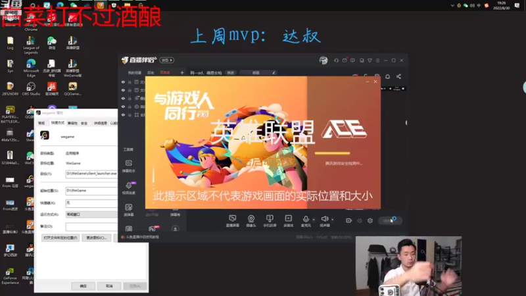Viewport: 526px width, 296px height.
Task: Open GeForce Experience desktop shortcut
Action: [10, 276]
